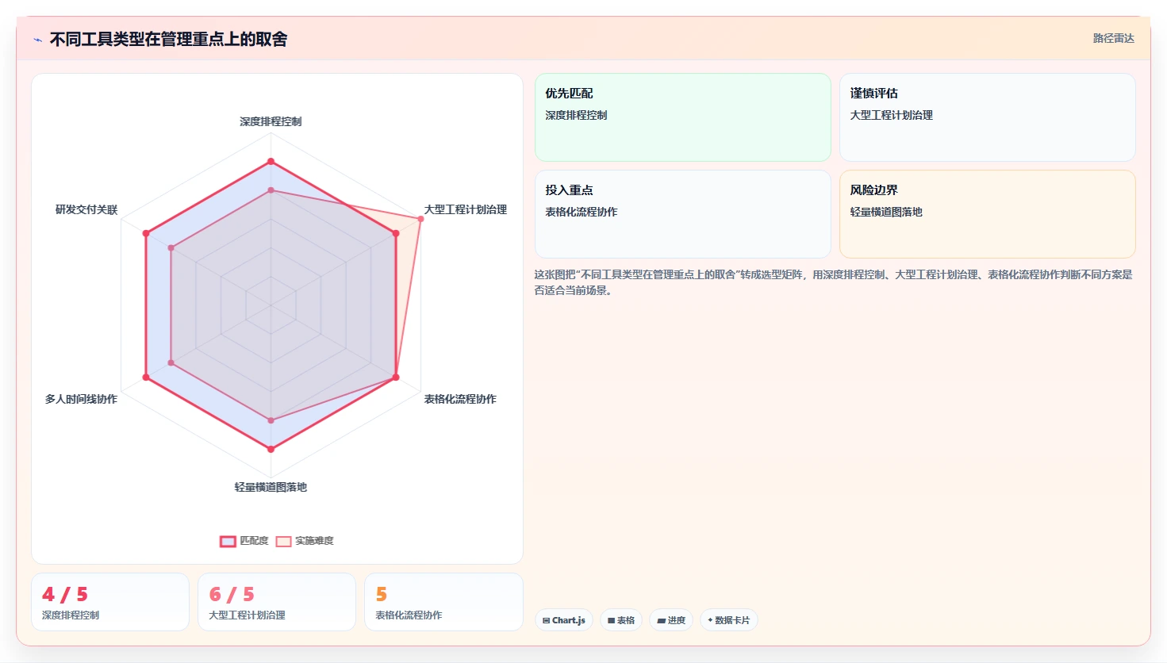Click the 匹配度 data point on 研发交付关联 axis
This screenshot has height=663, width=1167.
click(146, 233)
